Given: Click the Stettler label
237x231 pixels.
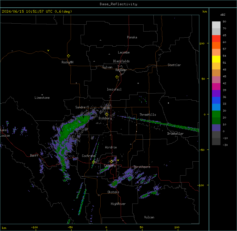Looking at the screenshot, I should (x=174, y=65).
